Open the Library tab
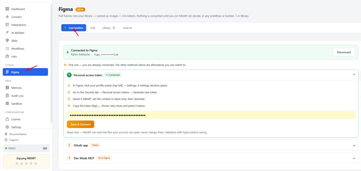The height and width of the screenshot is (171, 361). click(x=109, y=28)
